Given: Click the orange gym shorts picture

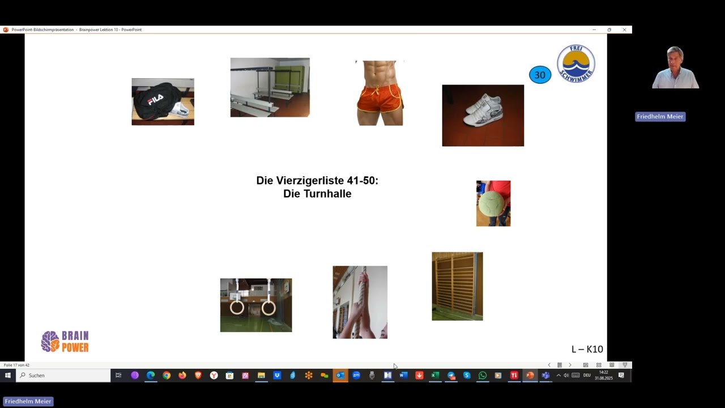Looking at the screenshot, I should pos(379,93).
